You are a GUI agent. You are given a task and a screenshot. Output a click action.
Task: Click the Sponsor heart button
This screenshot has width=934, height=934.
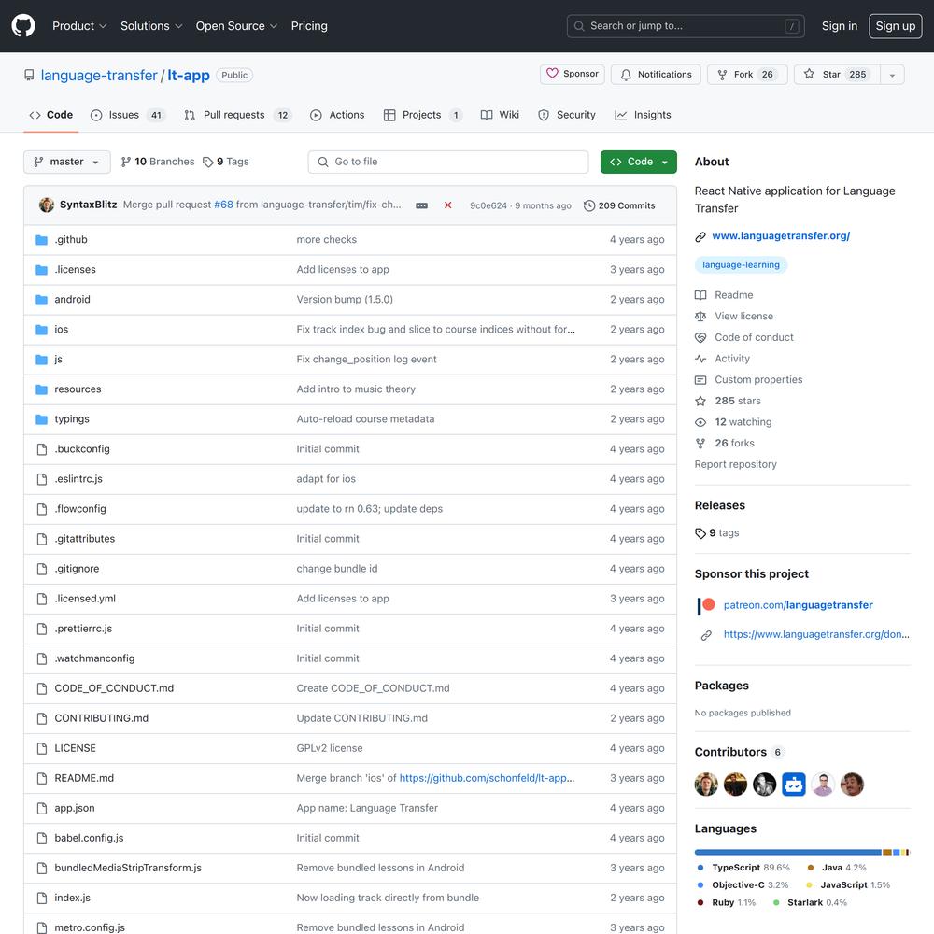pos(572,74)
